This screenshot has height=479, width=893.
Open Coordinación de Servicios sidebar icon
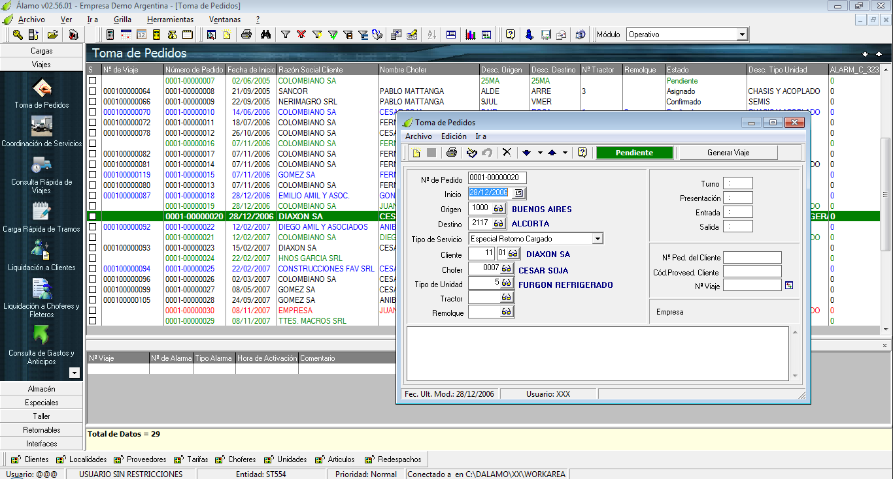tap(42, 126)
